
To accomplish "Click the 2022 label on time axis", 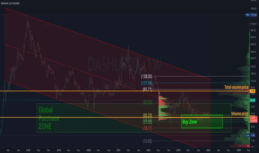I will [148, 150].
